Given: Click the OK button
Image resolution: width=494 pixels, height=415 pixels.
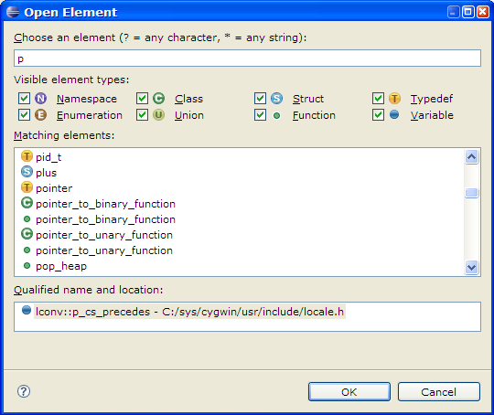Looking at the screenshot, I should pos(349,392).
